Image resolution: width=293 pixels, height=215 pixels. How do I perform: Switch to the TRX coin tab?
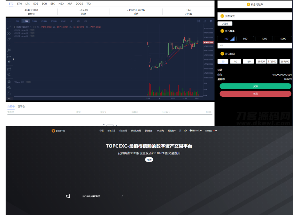click(89, 4)
